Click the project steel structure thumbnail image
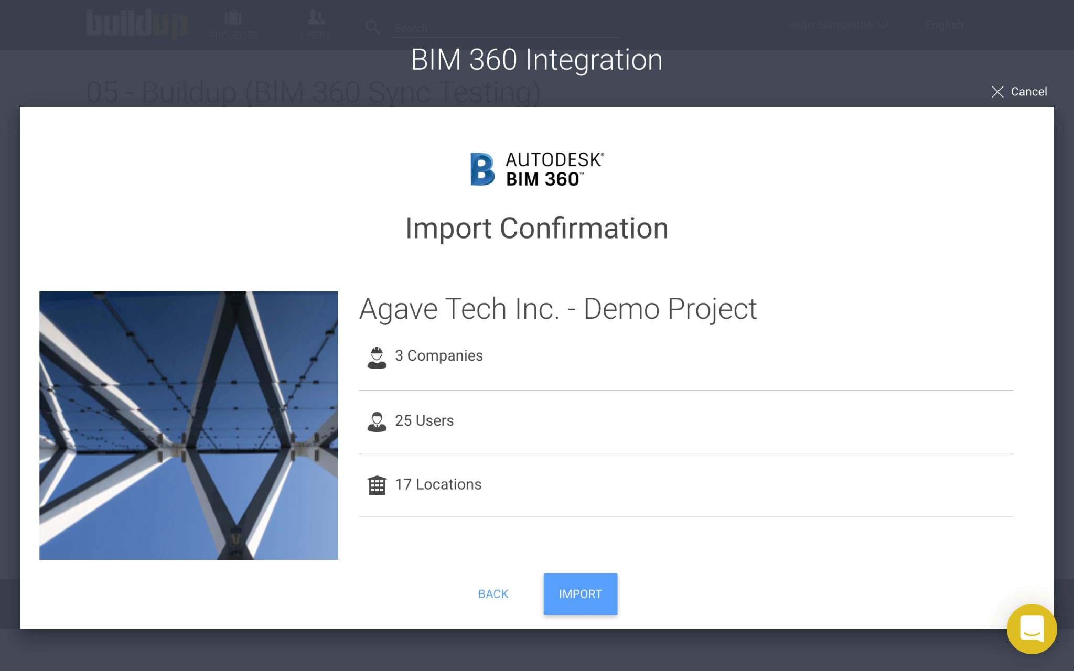This screenshot has height=671, width=1074. (x=189, y=426)
